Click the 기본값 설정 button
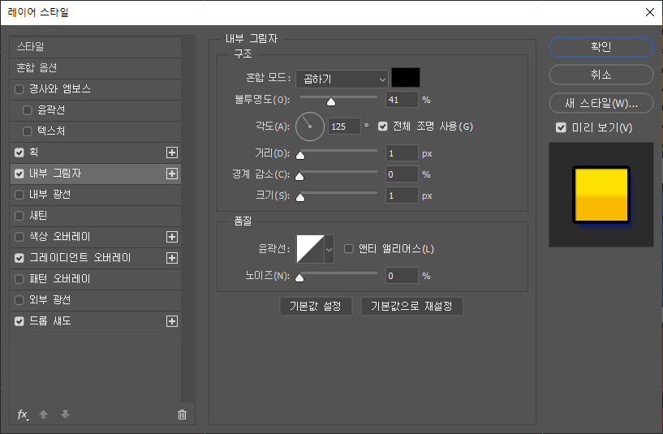This screenshot has width=663, height=434. pyautogui.click(x=316, y=307)
